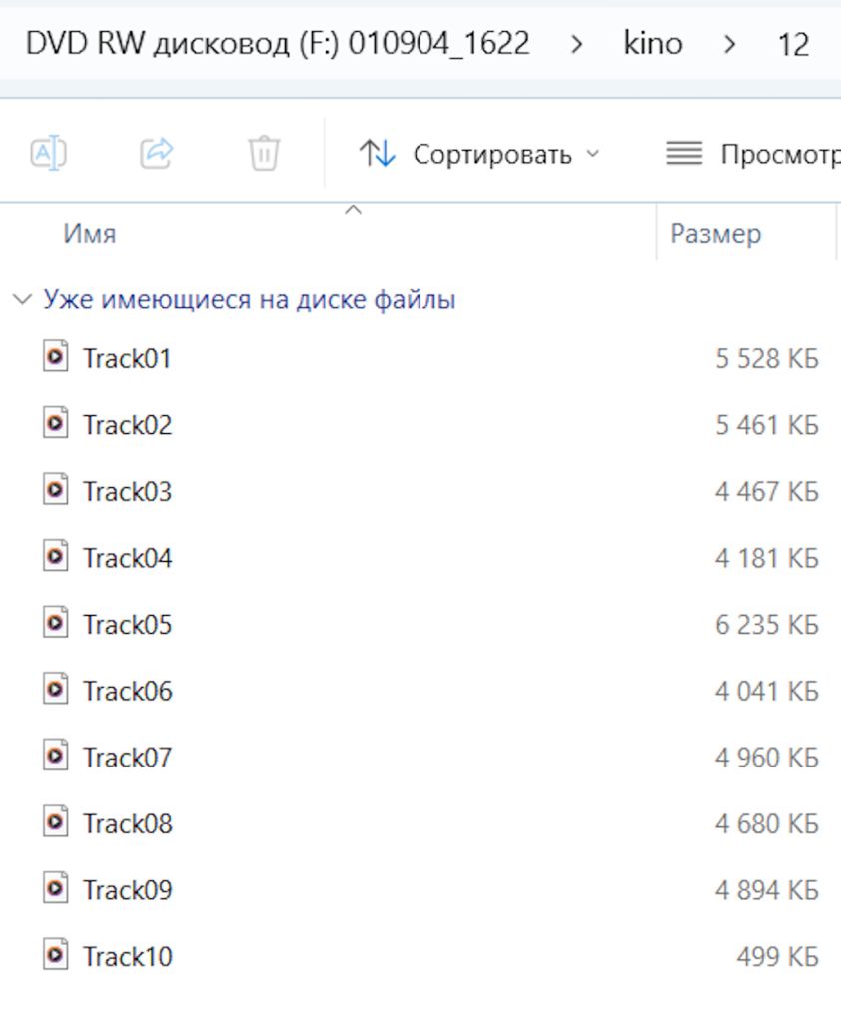This screenshot has height=1022, width=841.
Task: Click the Share icon in the toolbar
Action: [157, 153]
